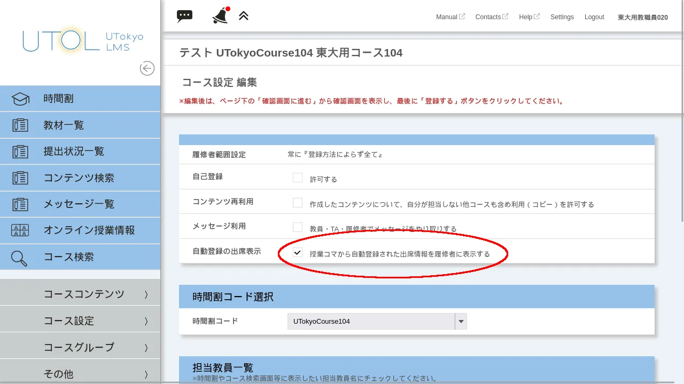Open the 時間割コード dropdown for UTokyoCourse104
The height and width of the screenshot is (384, 684).
click(x=461, y=321)
